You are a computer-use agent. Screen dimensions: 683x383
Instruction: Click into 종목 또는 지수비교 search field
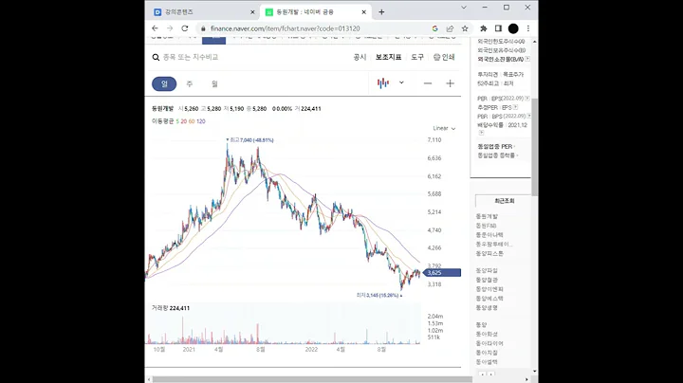[x=191, y=57]
